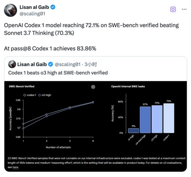Click the o4-mini-high 67% bar

coord(145,120)
